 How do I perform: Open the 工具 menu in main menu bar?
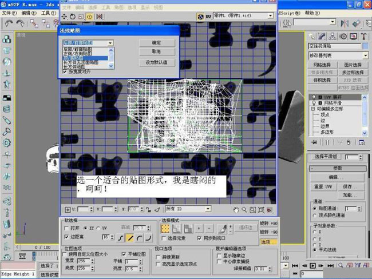pyautogui.click(x=49, y=13)
